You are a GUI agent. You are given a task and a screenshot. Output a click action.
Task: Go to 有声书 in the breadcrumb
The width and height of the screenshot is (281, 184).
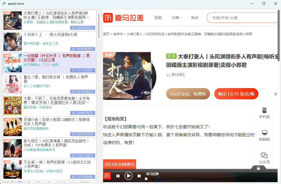point(118,34)
